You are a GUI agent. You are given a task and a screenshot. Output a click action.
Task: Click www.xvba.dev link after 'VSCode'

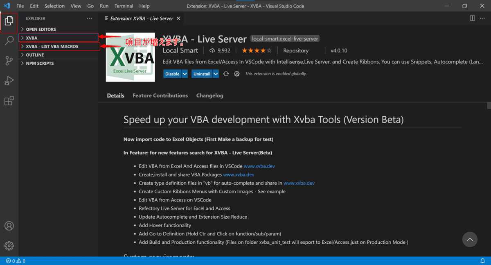(x=259, y=166)
